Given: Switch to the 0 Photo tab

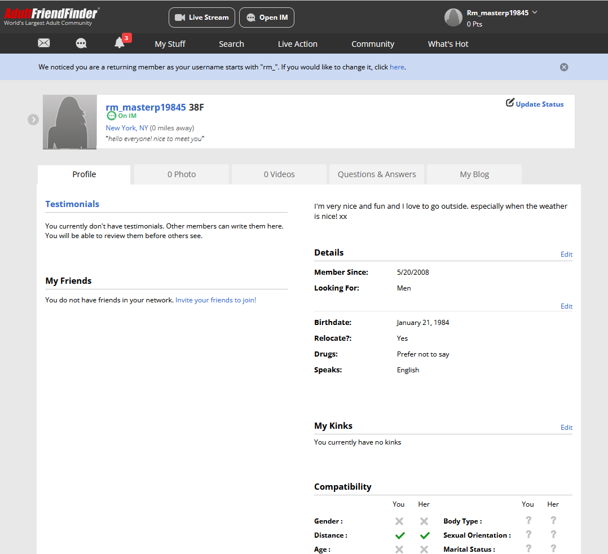Looking at the screenshot, I should pos(182,174).
